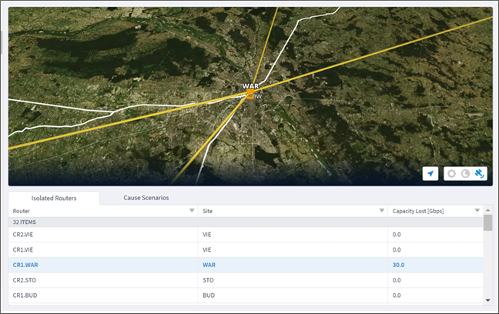Select the satellite imagery map mode
Screen dimensions: 499x314
click(479, 174)
